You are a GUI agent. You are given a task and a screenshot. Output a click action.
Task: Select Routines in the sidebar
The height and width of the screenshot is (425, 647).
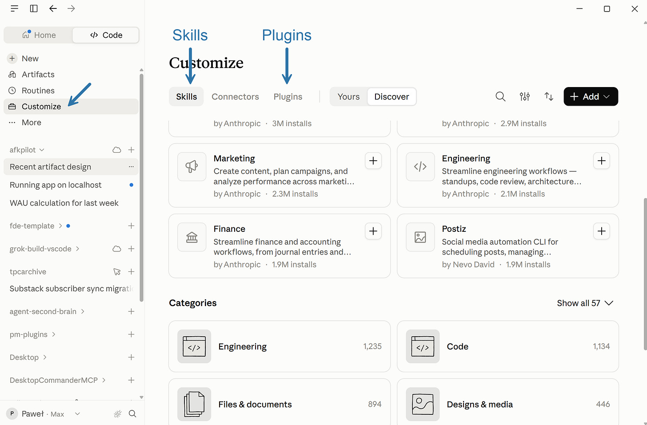71,91
